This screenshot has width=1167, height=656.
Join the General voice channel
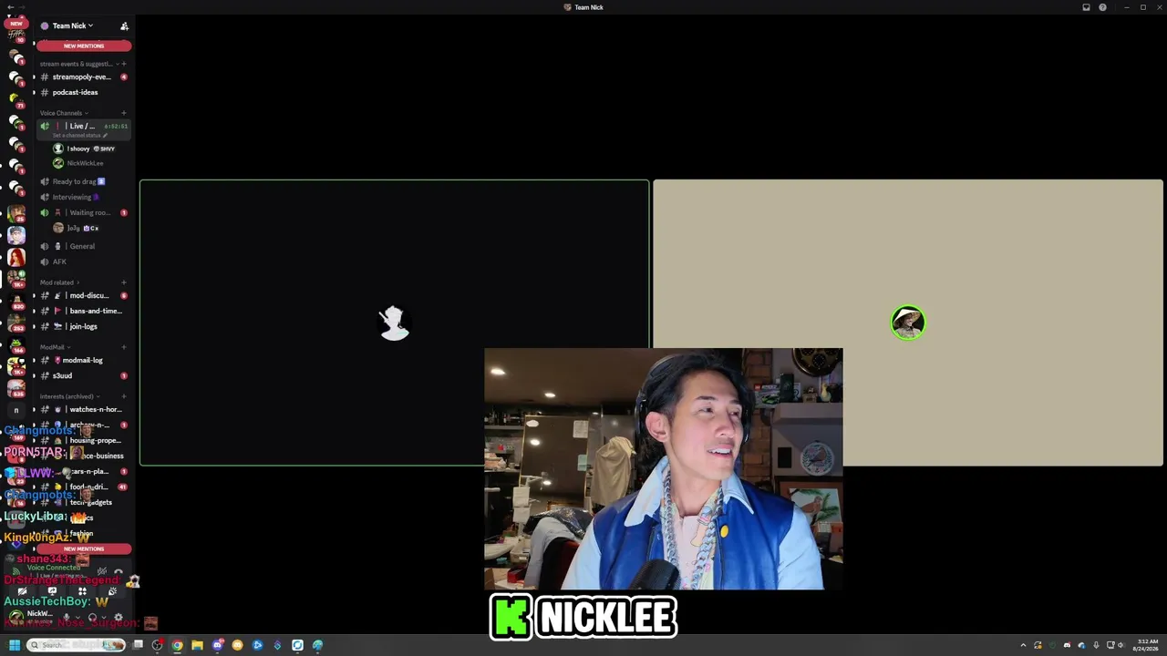(82, 246)
